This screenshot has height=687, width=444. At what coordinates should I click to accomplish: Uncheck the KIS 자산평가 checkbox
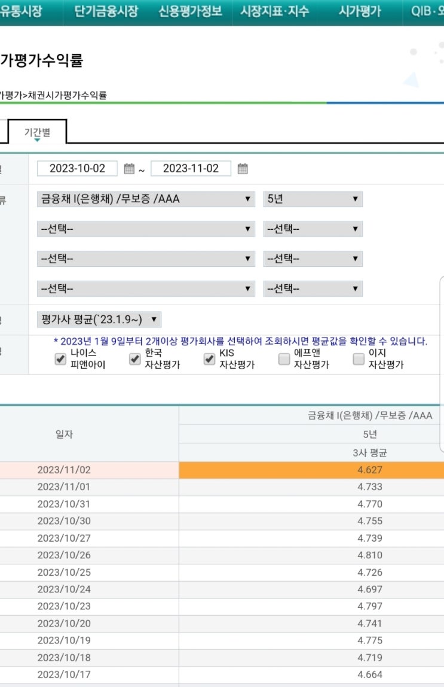[209, 359]
